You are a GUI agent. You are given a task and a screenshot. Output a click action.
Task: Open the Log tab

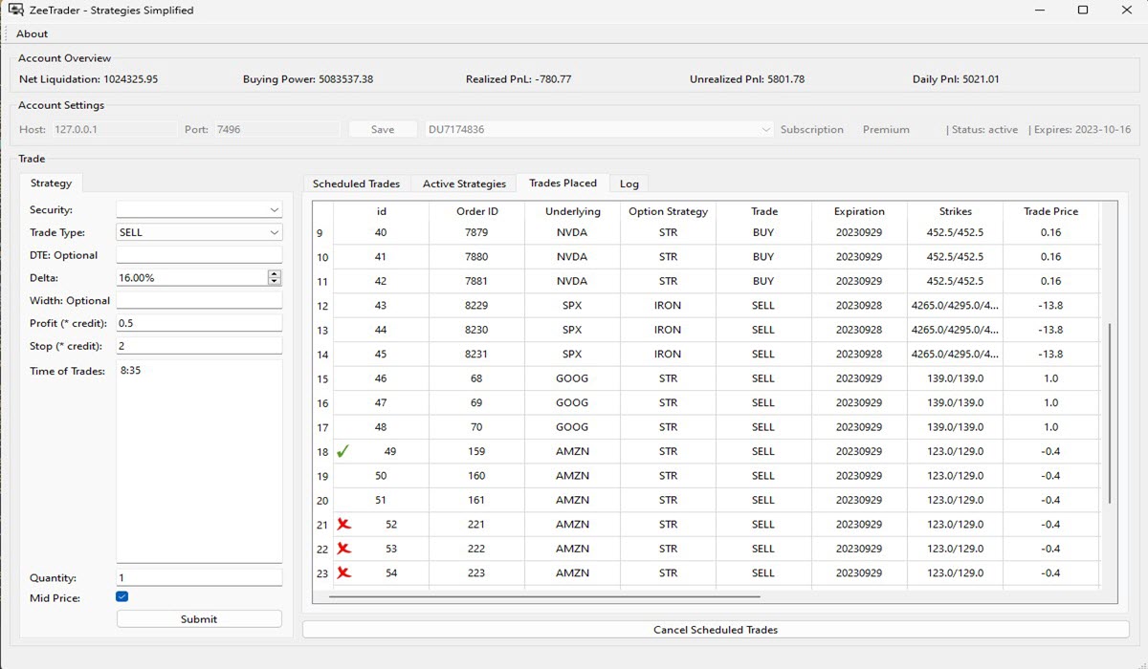point(629,183)
